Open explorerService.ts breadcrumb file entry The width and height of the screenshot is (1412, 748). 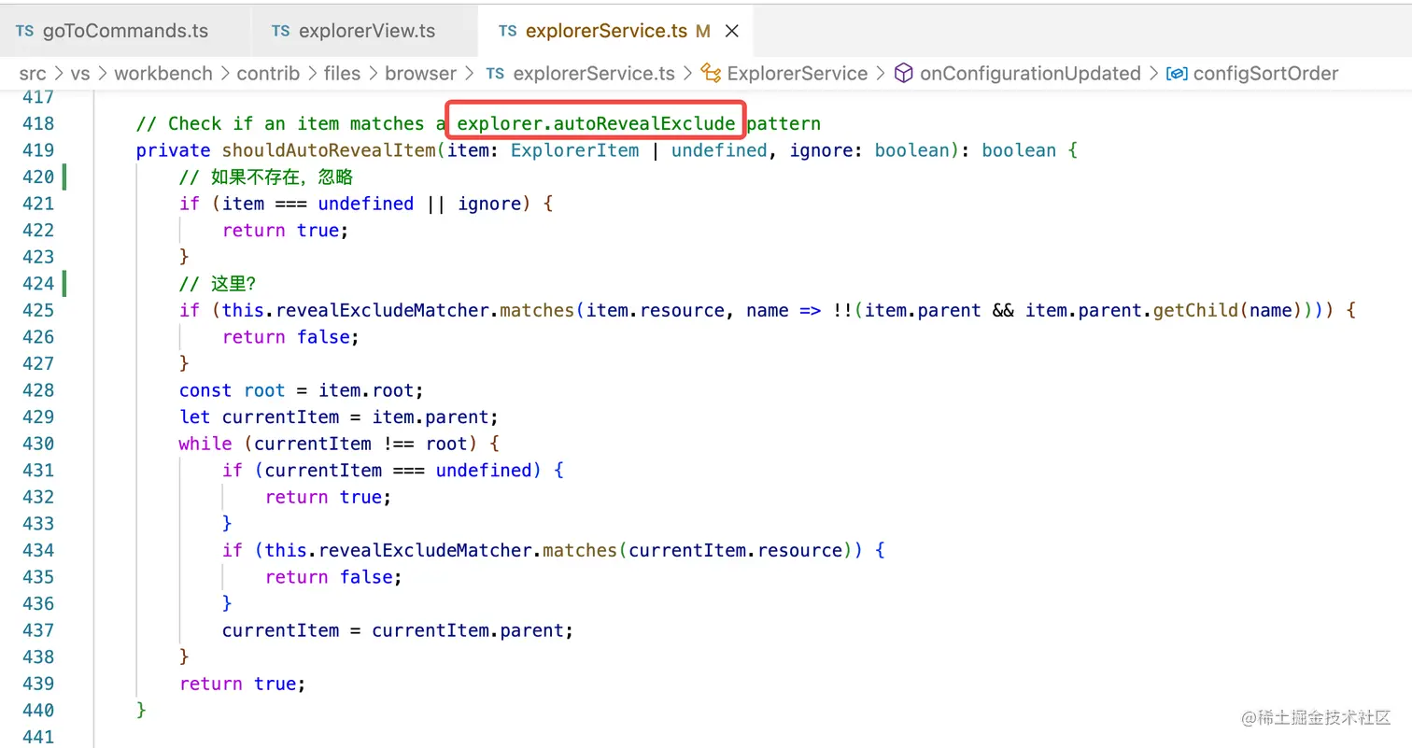[594, 73]
